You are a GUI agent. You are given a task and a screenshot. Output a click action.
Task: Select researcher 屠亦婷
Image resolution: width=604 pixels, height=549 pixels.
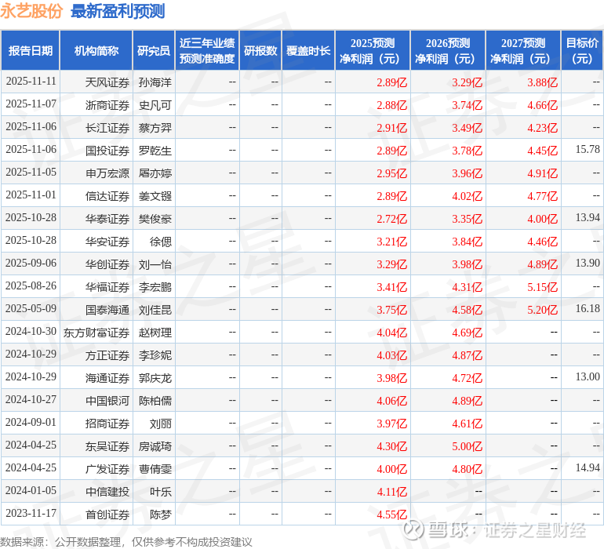155,173
